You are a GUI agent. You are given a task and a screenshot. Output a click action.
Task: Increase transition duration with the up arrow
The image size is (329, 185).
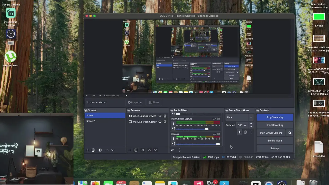251,124
